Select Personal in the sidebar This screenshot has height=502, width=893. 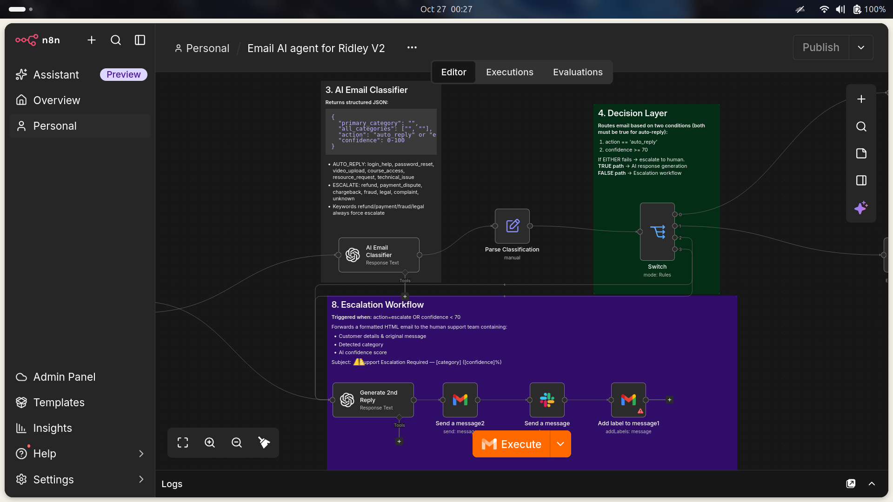[80, 125]
